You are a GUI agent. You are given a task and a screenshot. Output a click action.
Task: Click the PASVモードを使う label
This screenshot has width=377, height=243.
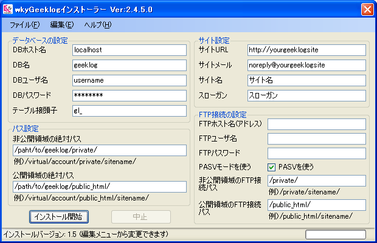click(x=225, y=167)
